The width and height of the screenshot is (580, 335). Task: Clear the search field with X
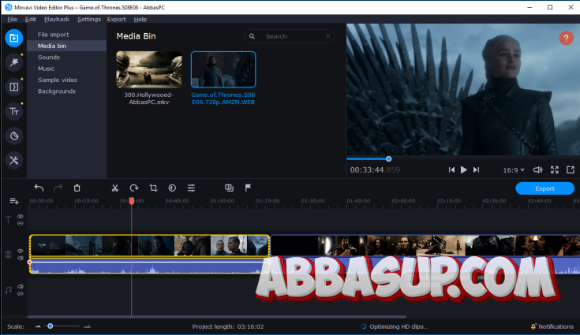(327, 36)
